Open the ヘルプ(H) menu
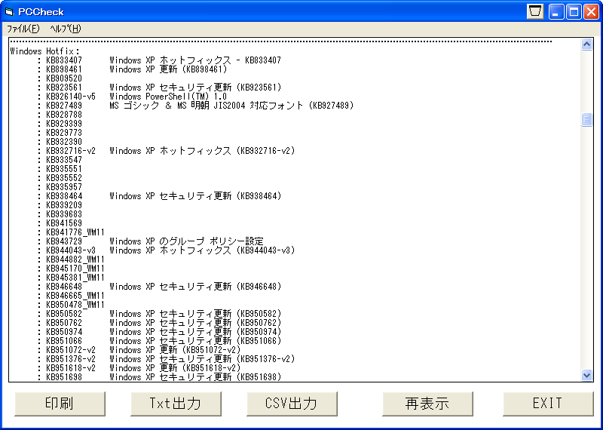 [66, 29]
